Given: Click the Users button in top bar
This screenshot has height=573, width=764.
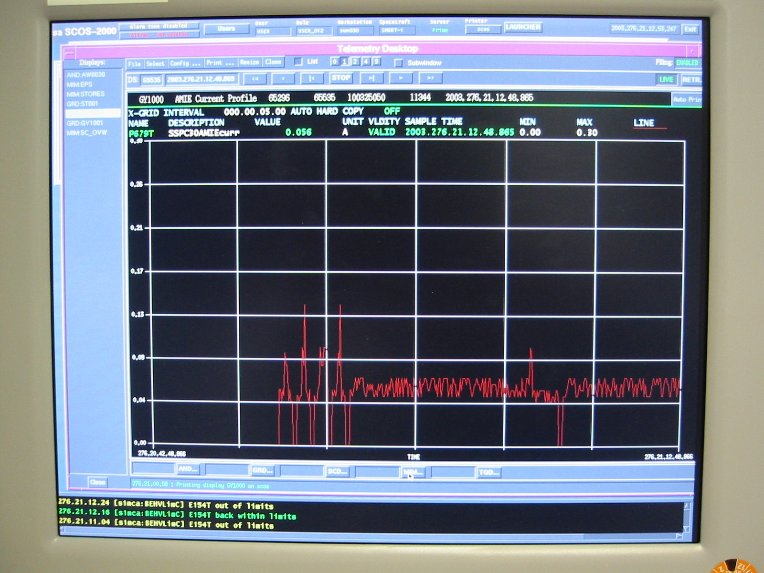Looking at the screenshot, I should [226, 29].
